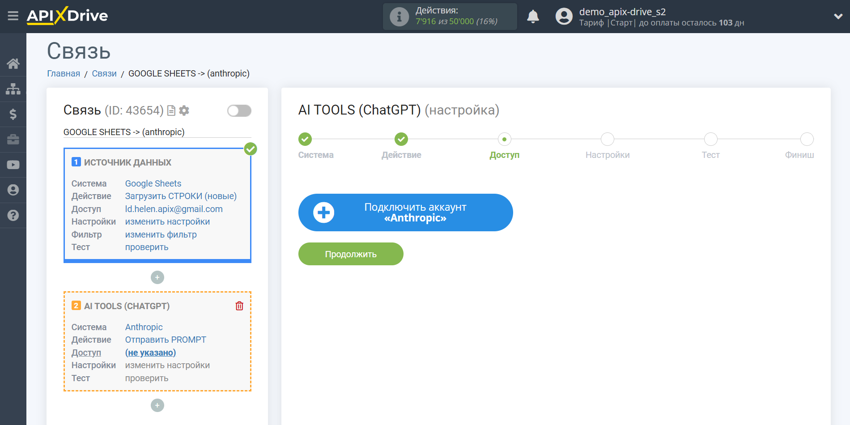Viewport: 850px width, 425px height.
Task: Click the demo_apix-drive_s2 username
Action: click(622, 12)
